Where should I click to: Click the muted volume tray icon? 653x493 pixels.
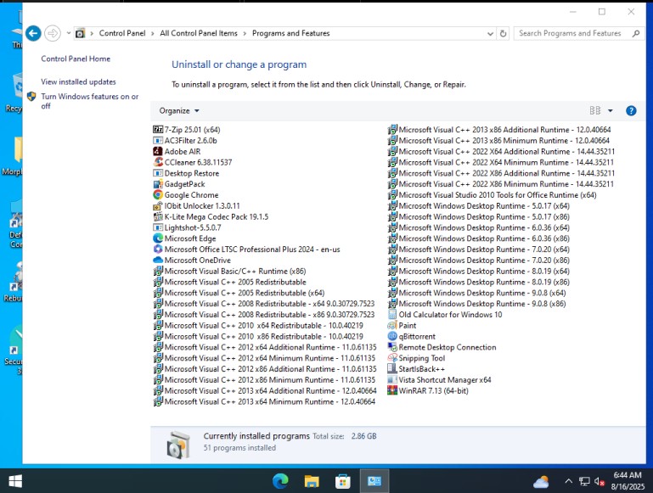point(600,481)
